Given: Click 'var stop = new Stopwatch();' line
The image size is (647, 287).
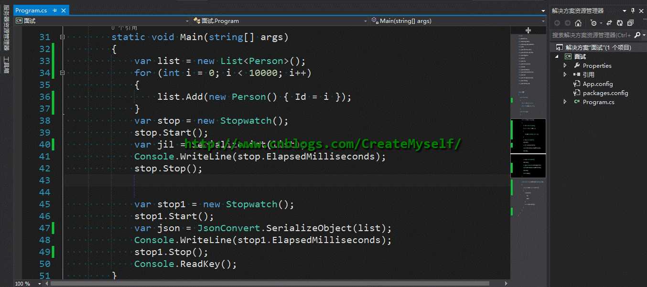Looking at the screenshot, I should click(x=211, y=120).
